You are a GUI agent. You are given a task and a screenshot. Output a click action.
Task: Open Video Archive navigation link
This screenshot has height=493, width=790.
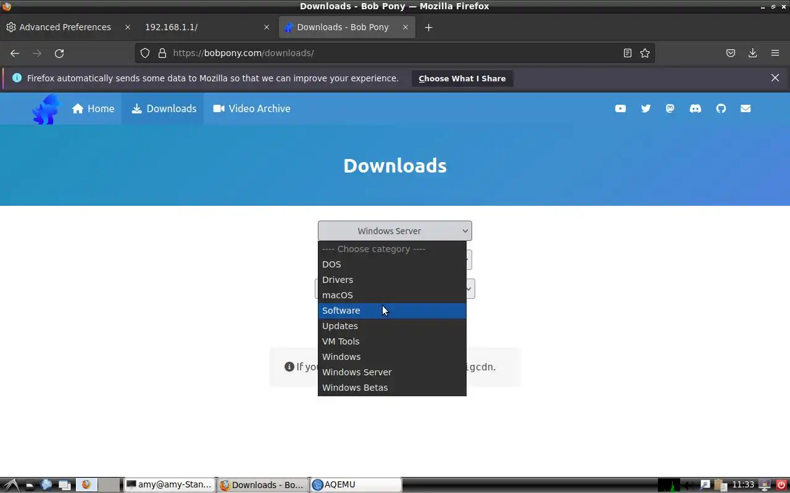pyautogui.click(x=252, y=108)
